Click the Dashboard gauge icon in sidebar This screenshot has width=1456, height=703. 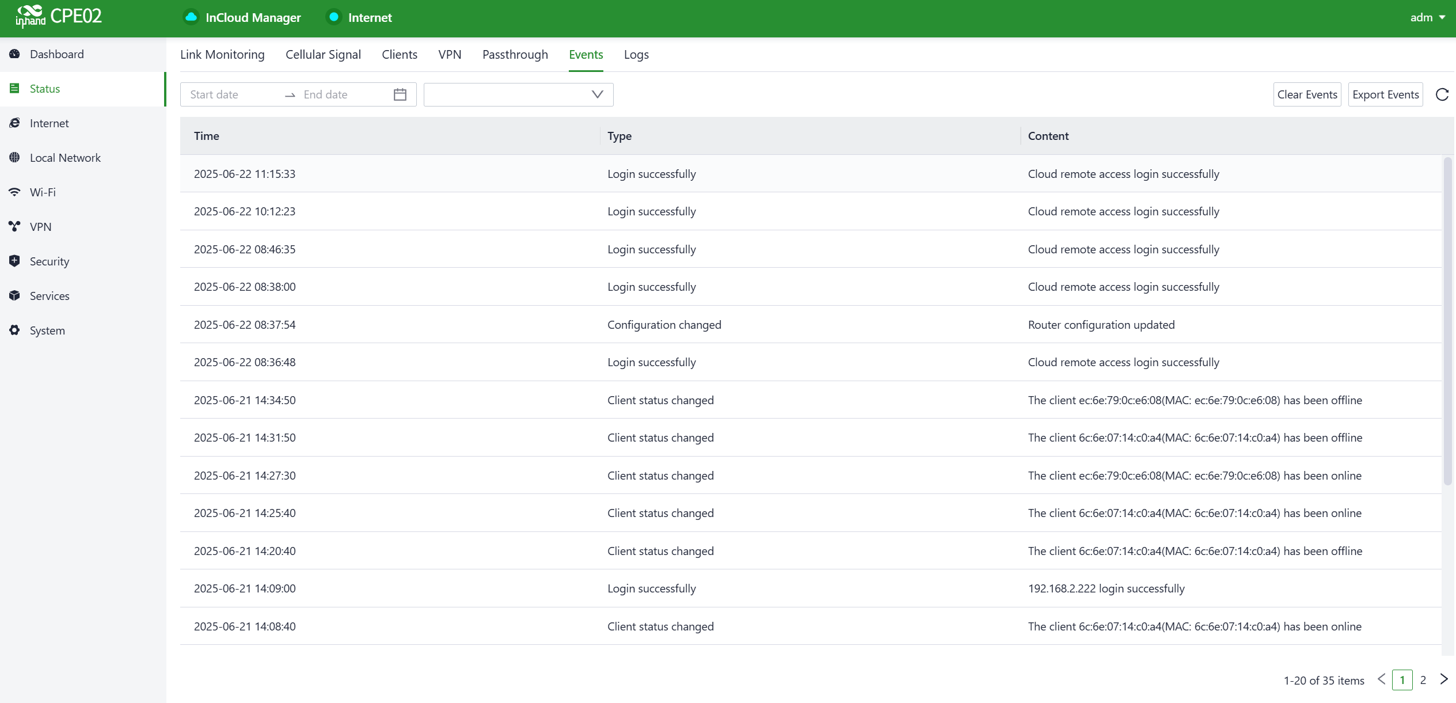[15, 54]
